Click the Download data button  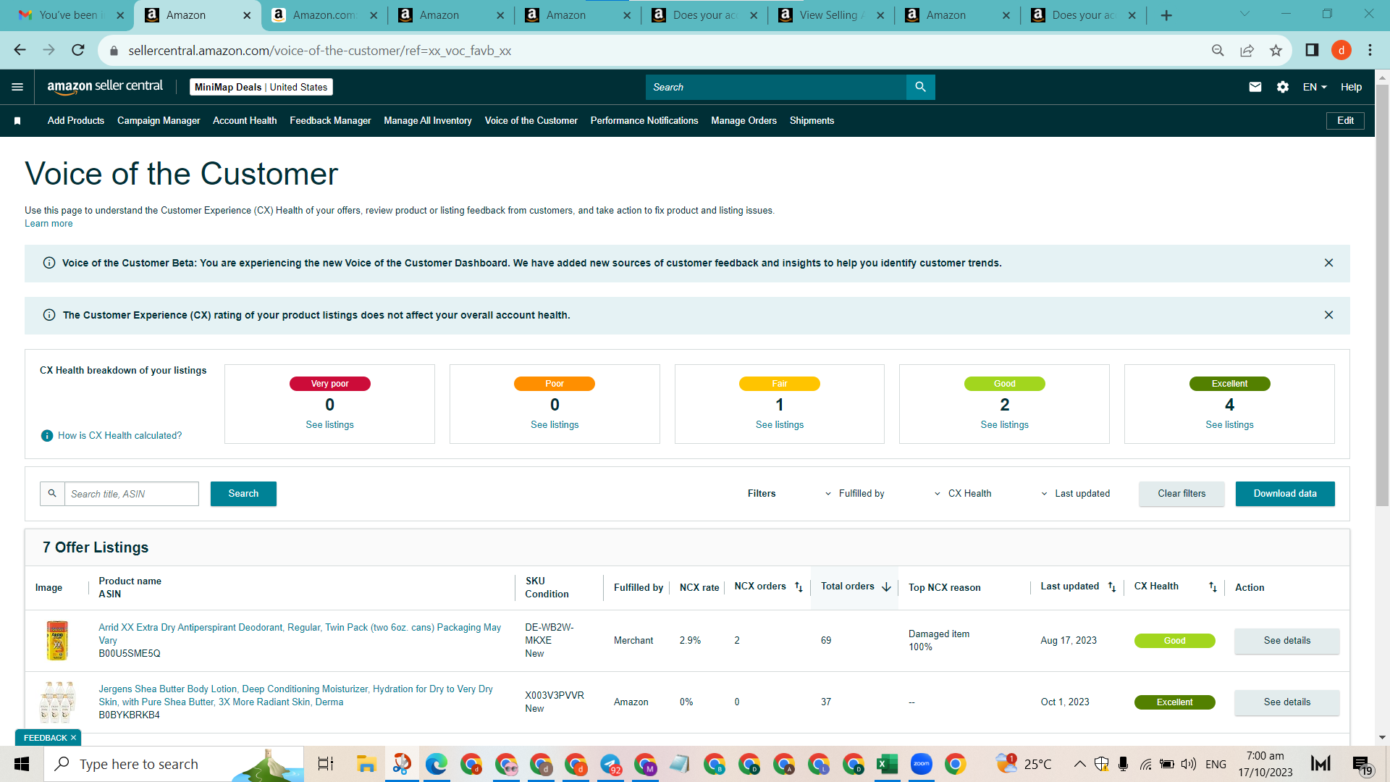(x=1285, y=494)
